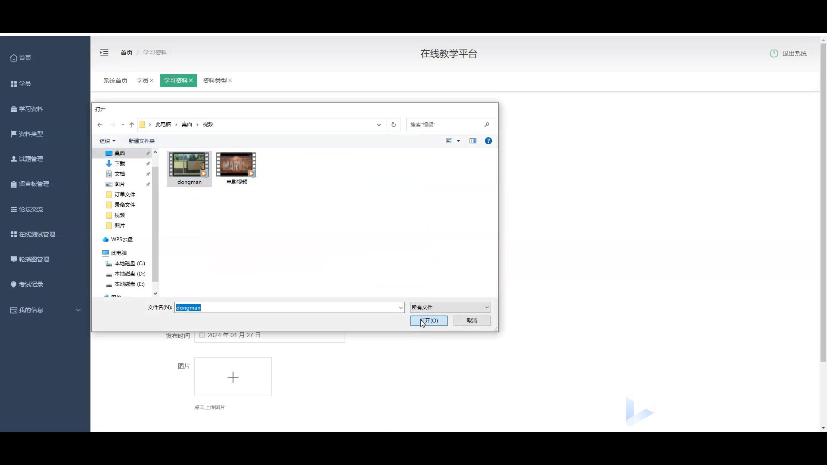The image size is (827, 465).
Task: Open 首页 in left sidebar
Action: (21, 58)
